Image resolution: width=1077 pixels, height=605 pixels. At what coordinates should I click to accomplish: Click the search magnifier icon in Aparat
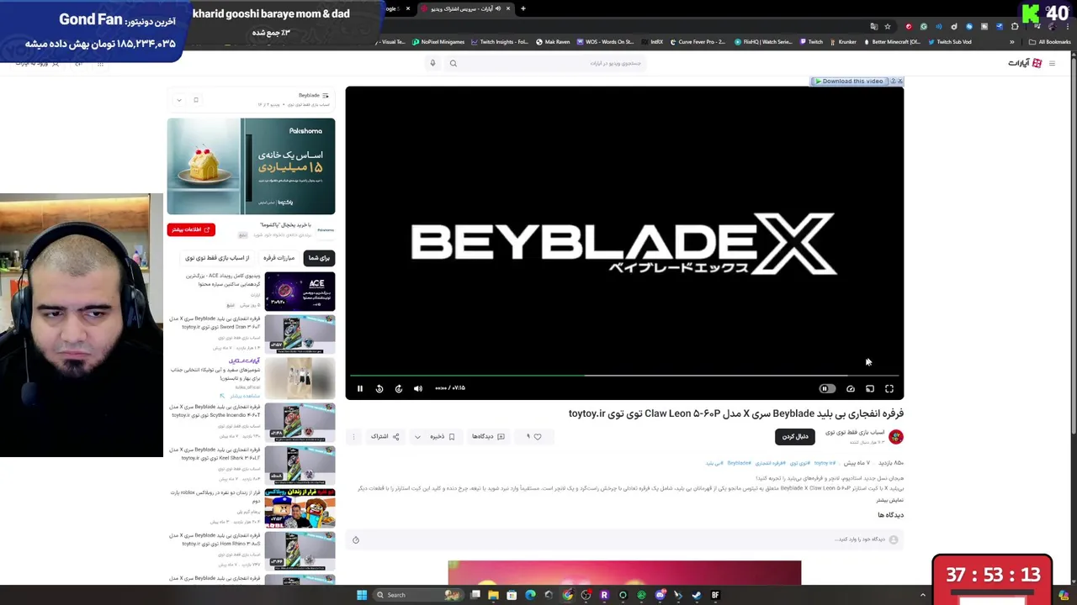point(453,63)
